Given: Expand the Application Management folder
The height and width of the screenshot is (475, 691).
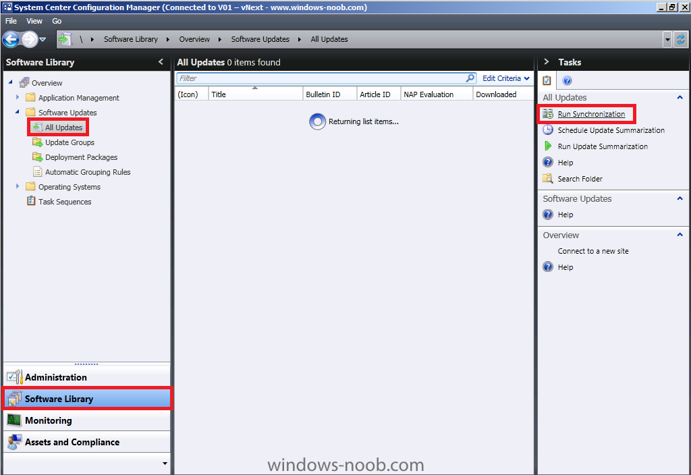Looking at the screenshot, I should tap(18, 97).
